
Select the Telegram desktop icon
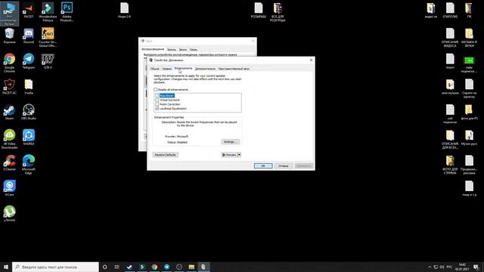tap(29, 61)
